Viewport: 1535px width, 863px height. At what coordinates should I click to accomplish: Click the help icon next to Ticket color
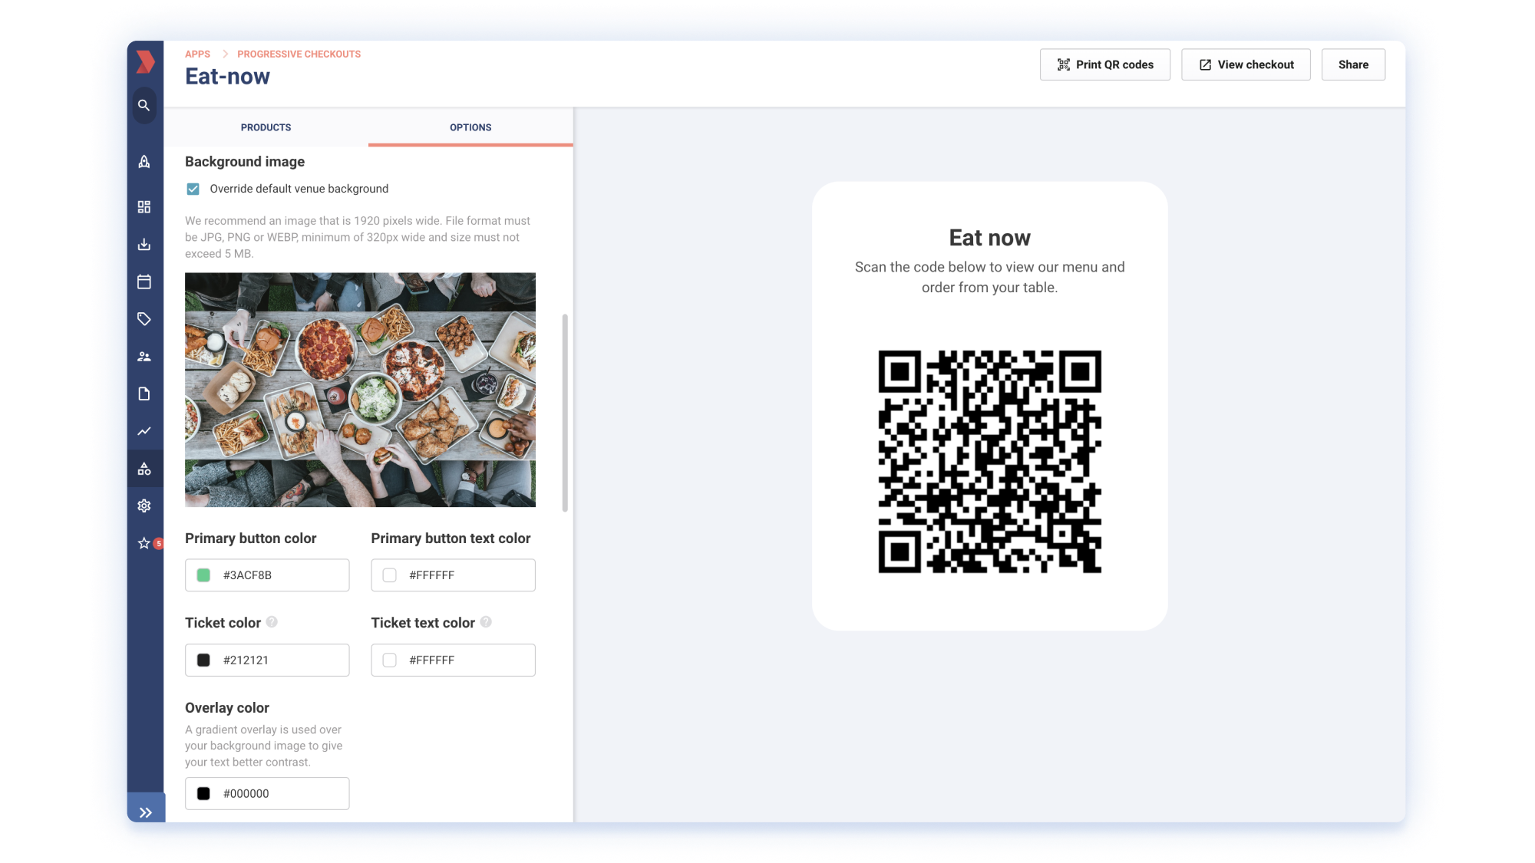[272, 622]
